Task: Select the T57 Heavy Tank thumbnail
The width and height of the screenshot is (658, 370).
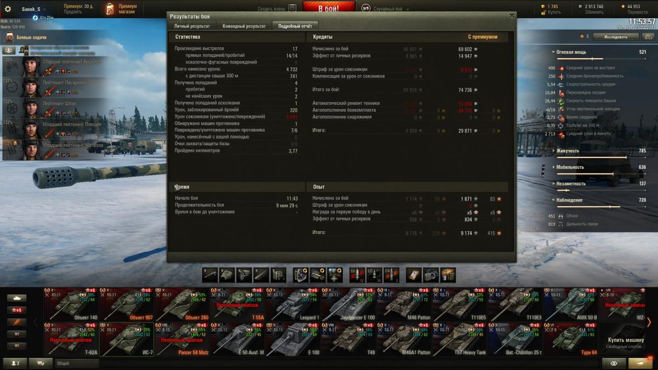Action: pos(460,339)
